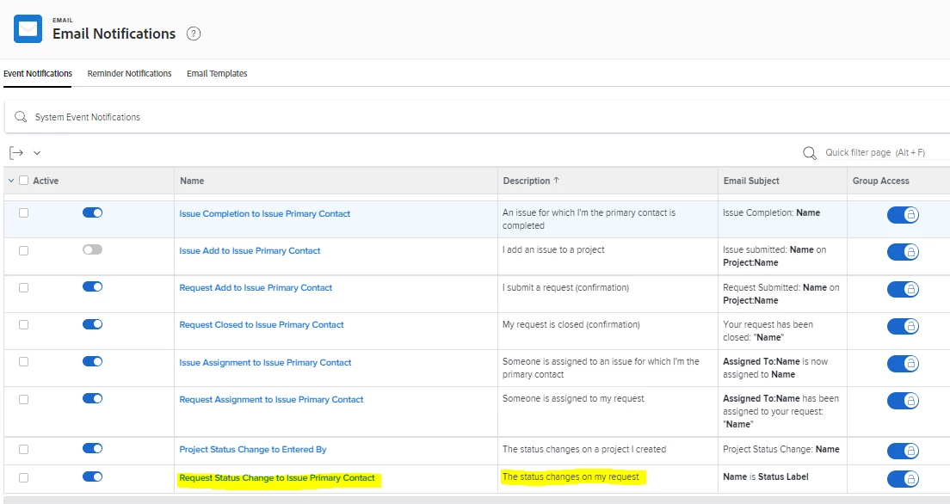Image resolution: width=950 pixels, height=504 pixels.
Task: Open Request Add to Issue Primary Contact
Action: [x=256, y=288]
